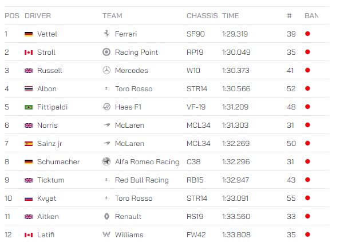This screenshot has height=243, width=340.
Task: Click the Mercedes star logo
Action: (106, 70)
